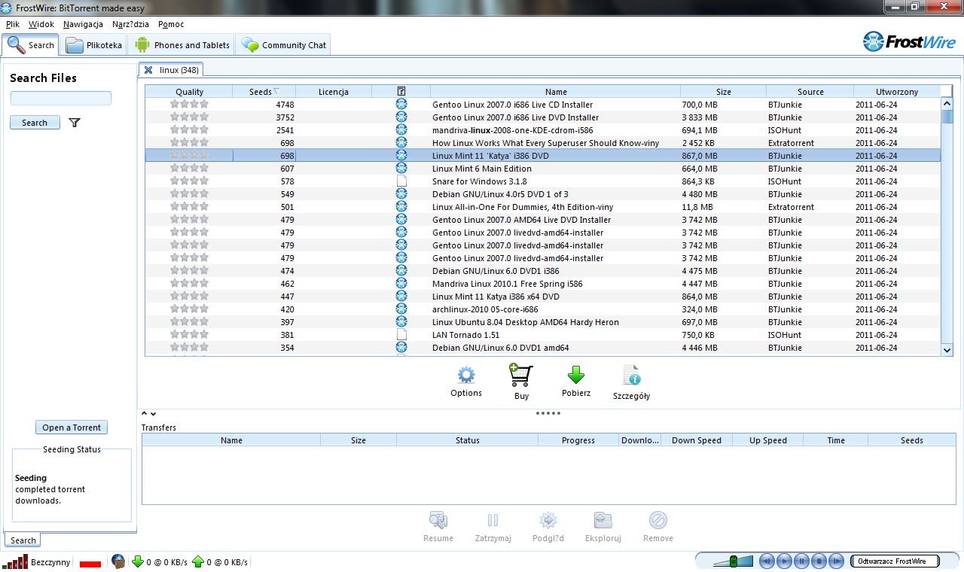Click the Buy shopping cart icon
The height and width of the screenshot is (572, 964).
521,376
